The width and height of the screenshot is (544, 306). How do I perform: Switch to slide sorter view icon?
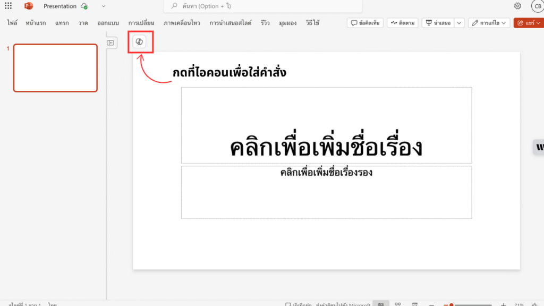click(397, 304)
